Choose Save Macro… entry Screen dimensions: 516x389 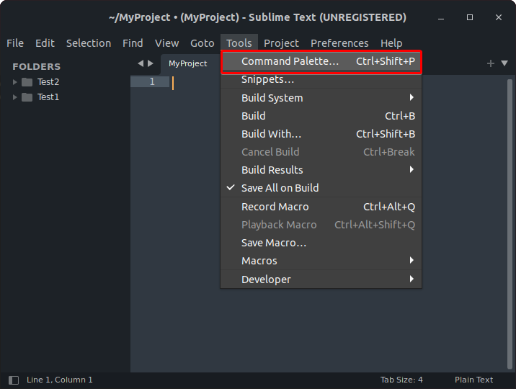tap(321, 243)
